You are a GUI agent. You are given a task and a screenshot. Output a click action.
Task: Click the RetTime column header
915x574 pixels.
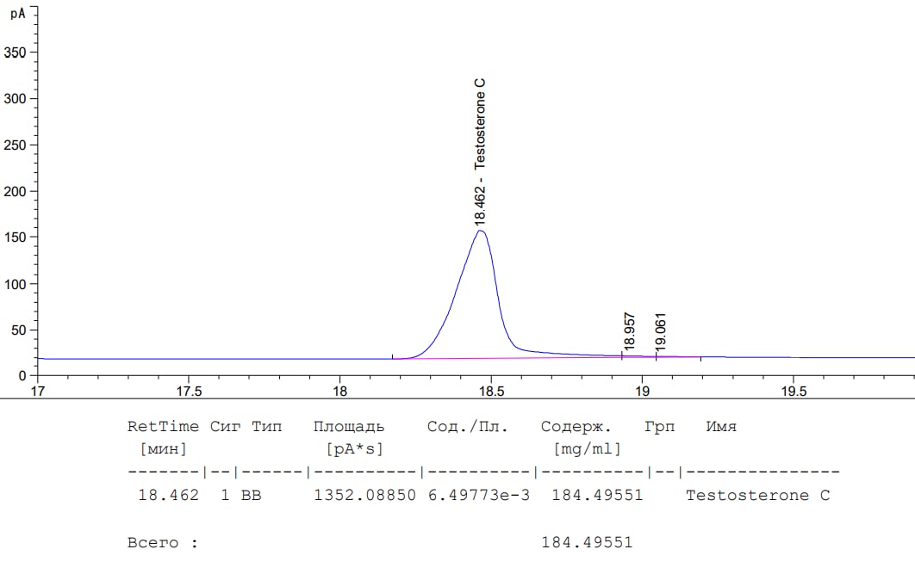click(x=163, y=426)
